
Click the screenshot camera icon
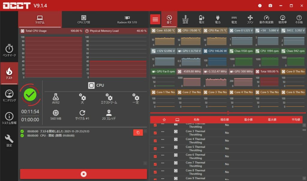270,6
